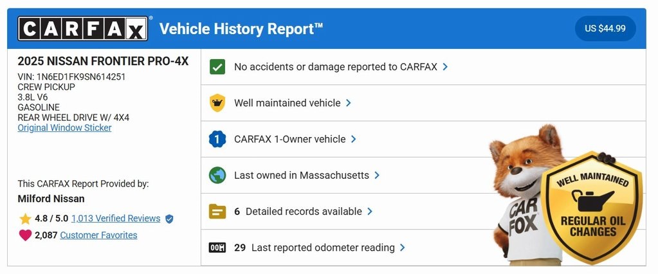The image size is (658, 274).
Task: Click the detailed records folder icon
Action: coord(217,211)
